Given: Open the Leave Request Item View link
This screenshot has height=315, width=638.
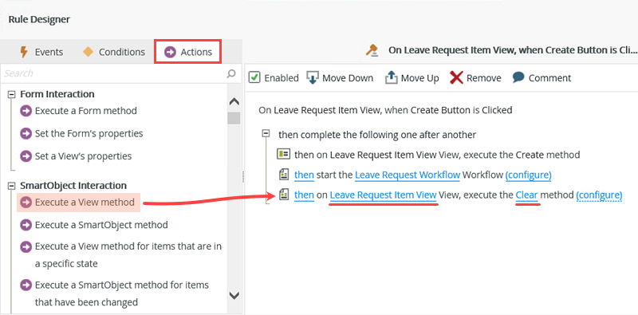Looking at the screenshot, I should pos(384,195).
